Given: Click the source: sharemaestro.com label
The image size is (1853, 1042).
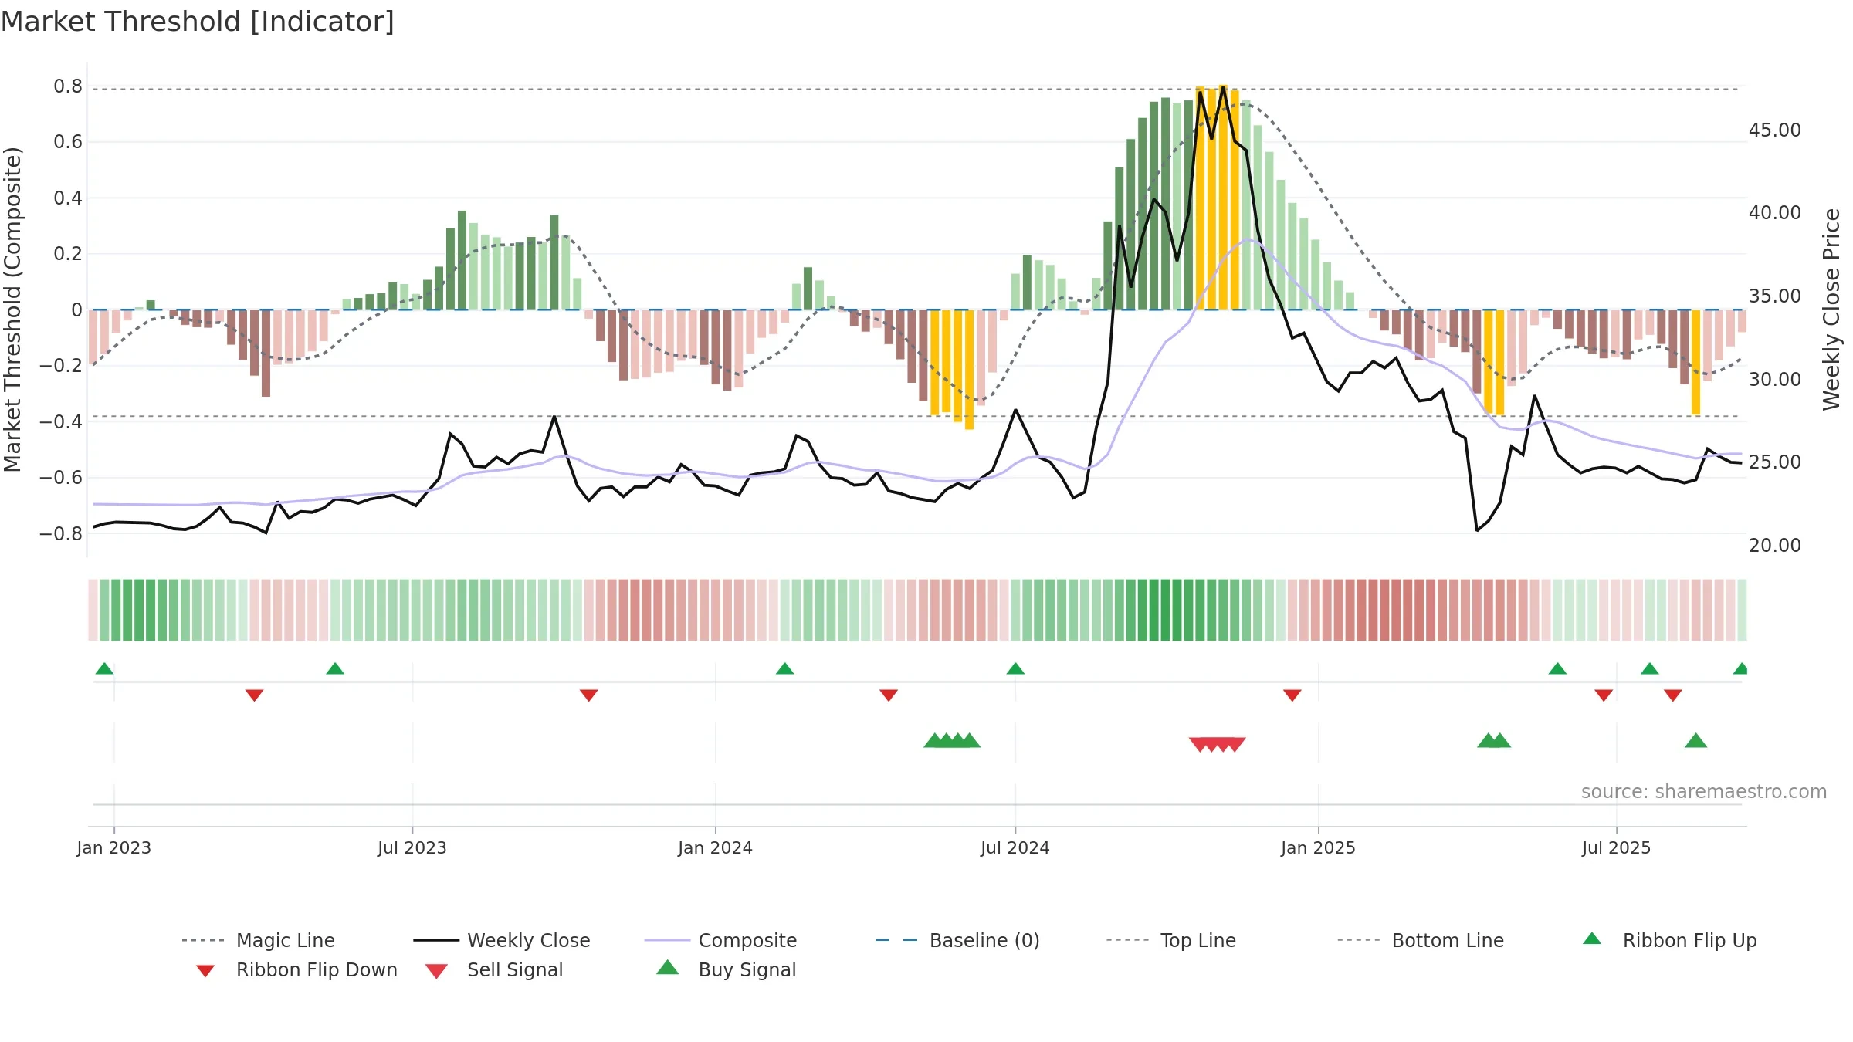Looking at the screenshot, I should click(1704, 792).
